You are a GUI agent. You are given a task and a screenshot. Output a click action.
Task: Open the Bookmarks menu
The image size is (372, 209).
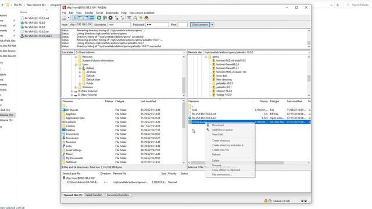[112, 13]
